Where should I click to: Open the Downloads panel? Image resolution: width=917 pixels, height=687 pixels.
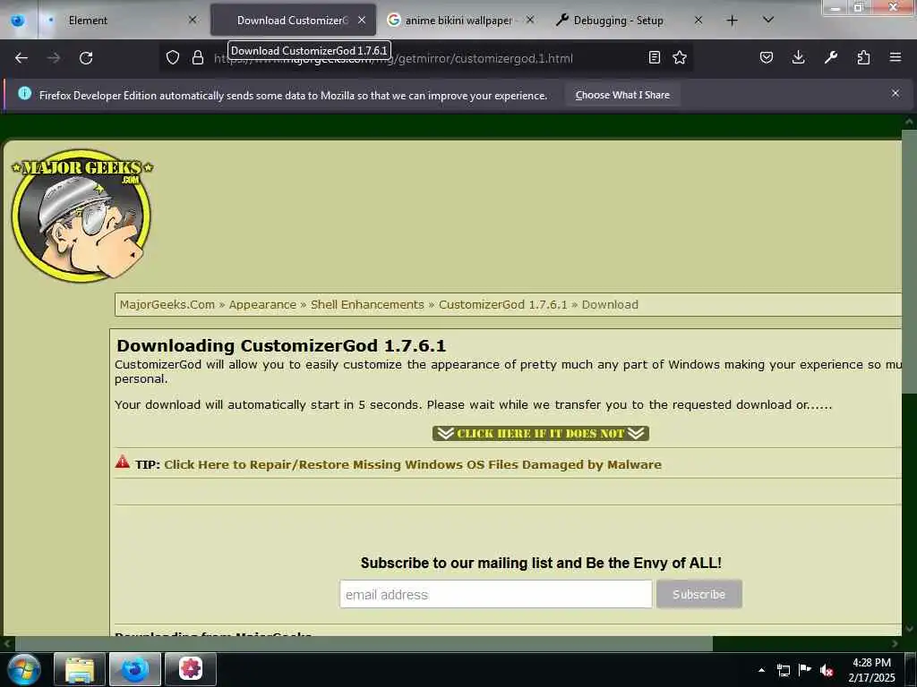798,57
